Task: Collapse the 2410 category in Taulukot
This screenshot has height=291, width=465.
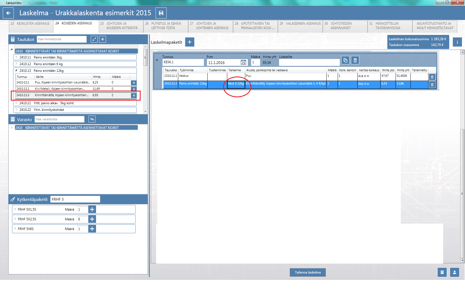Action: click(x=12, y=50)
